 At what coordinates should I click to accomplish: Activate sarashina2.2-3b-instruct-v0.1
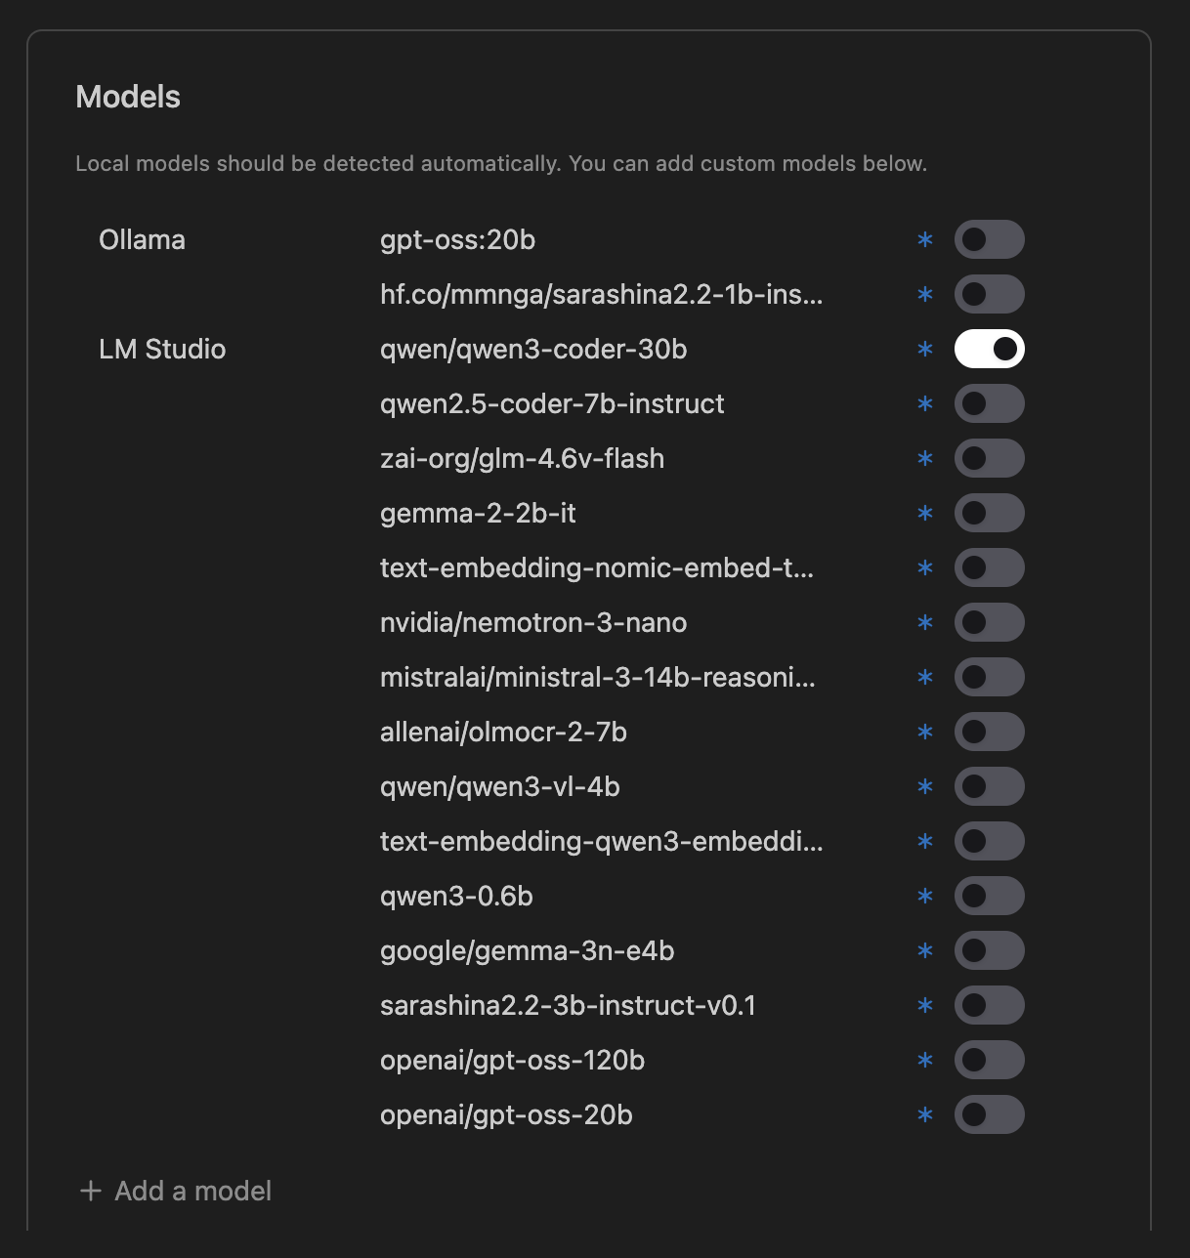click(989, 1005)
